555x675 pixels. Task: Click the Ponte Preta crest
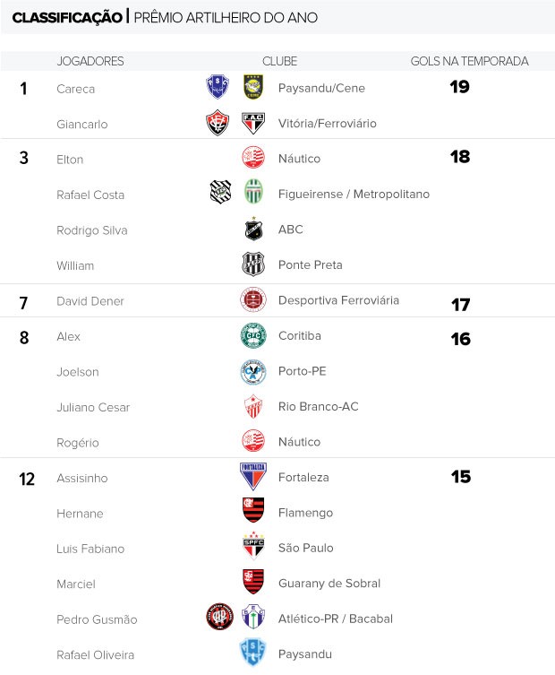click(x=253, y=264)
